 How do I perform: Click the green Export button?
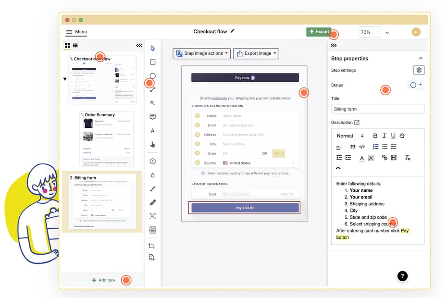(319, 32)
